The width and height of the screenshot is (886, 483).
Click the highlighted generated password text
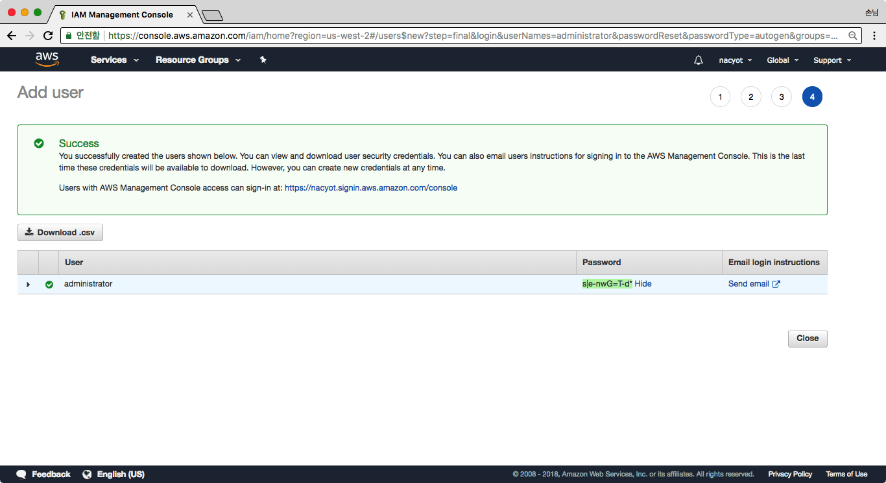click(607, 284)
